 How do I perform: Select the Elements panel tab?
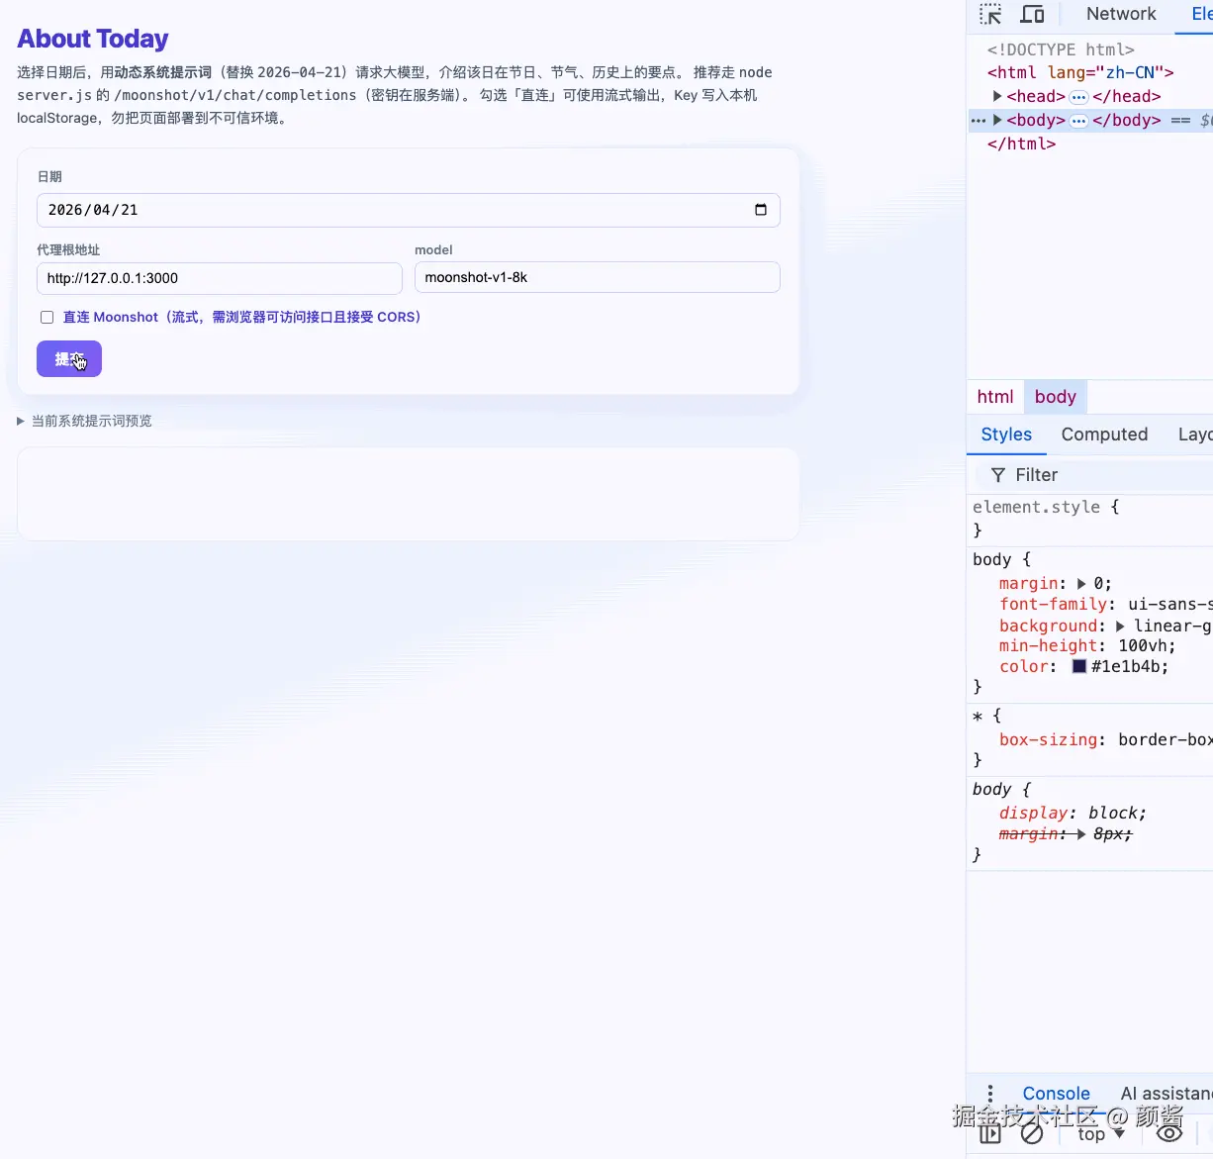tap(1201, 14)
